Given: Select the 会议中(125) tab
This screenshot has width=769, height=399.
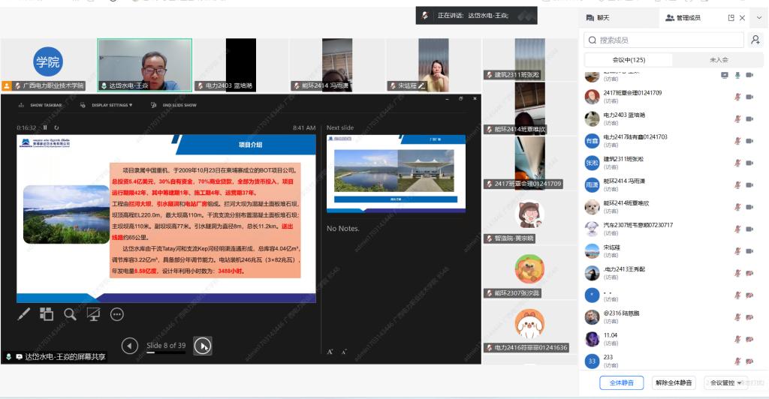Looking at the screenshot, I should [x=629, y=60].
